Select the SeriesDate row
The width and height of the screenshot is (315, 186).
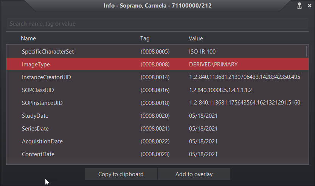35,129
